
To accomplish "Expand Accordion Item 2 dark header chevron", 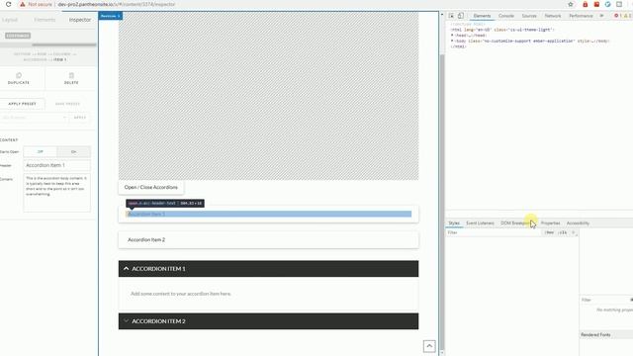I will (126, 320).
